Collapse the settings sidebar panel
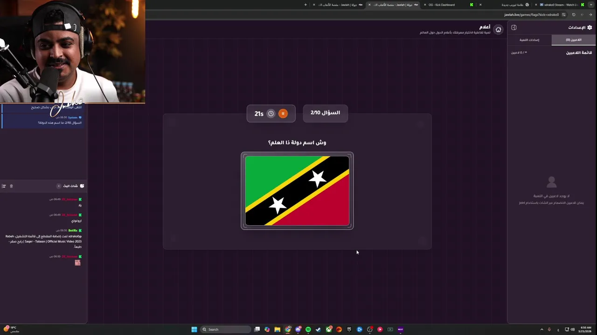Screen dimensions: 597x335 coord(514,27)
